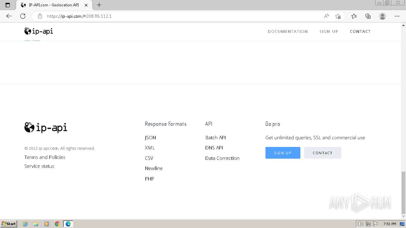Open Read aloud icon in the address bar
The height and width of the screenshot is (228, 406).
point(326,16)
